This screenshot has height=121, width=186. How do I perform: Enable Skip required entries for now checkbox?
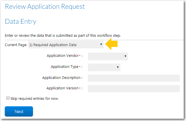8,98
